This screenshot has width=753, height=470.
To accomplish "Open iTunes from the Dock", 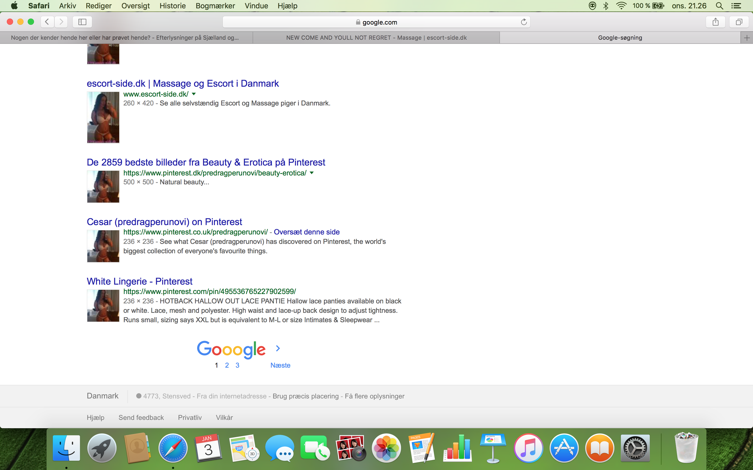I will [x=528, y=448].
